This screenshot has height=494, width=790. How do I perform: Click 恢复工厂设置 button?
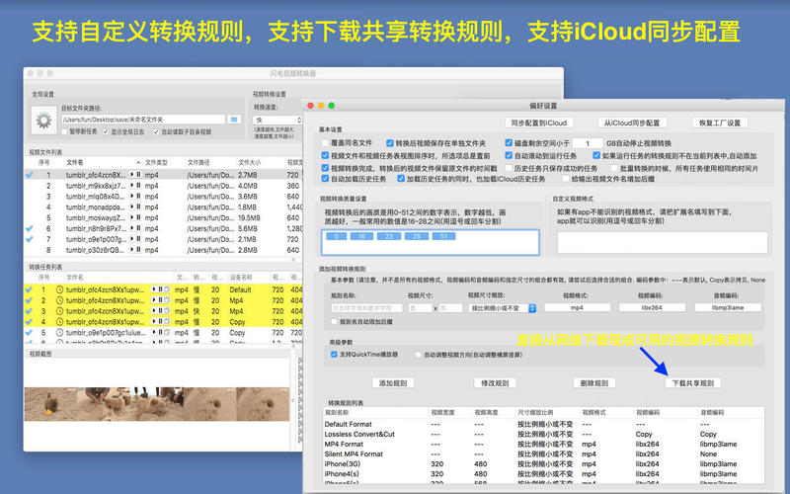(720, 123)
